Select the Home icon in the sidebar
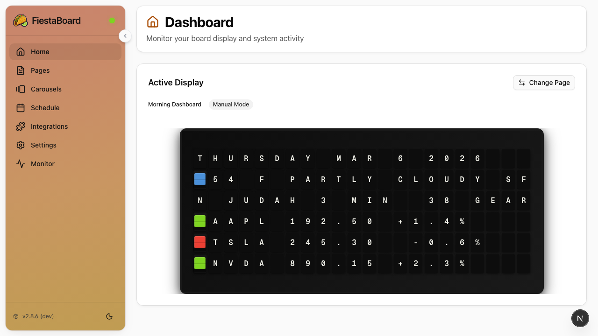The width and height of the screenshot is (598, 336). [x=21, y=52]
